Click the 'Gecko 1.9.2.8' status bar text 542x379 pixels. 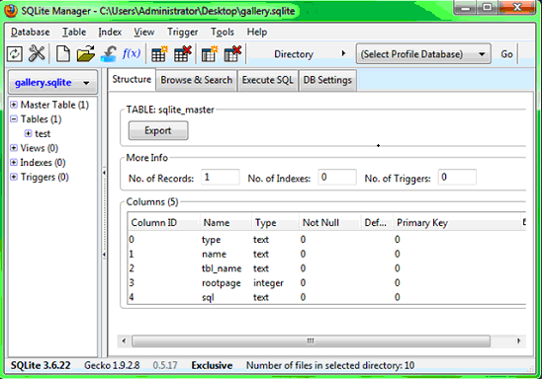click(112, 365)
